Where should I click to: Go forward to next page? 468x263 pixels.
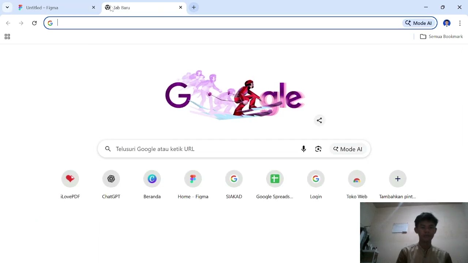(x=21, y=23)
